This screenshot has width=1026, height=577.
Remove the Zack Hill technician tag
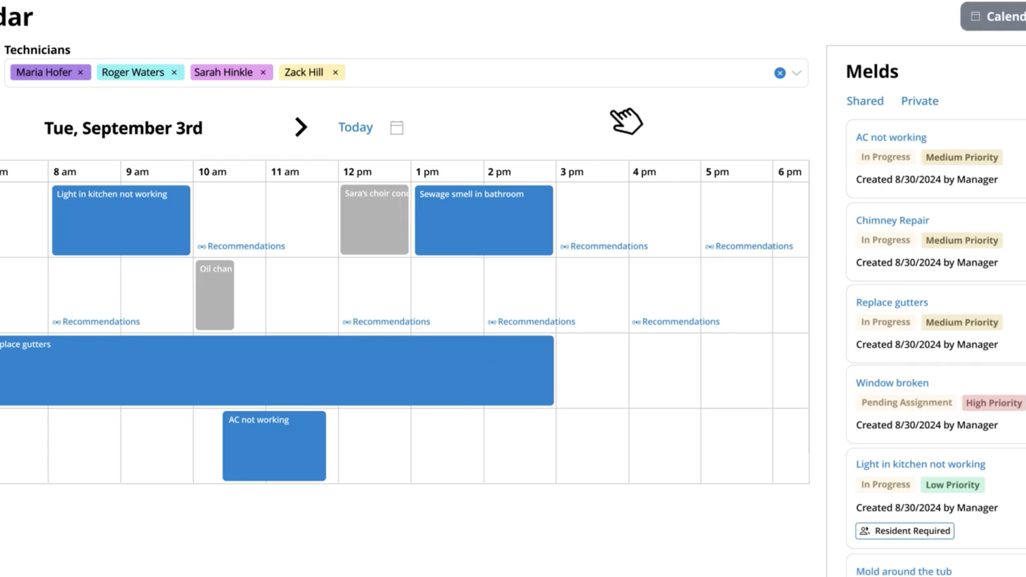335,72
